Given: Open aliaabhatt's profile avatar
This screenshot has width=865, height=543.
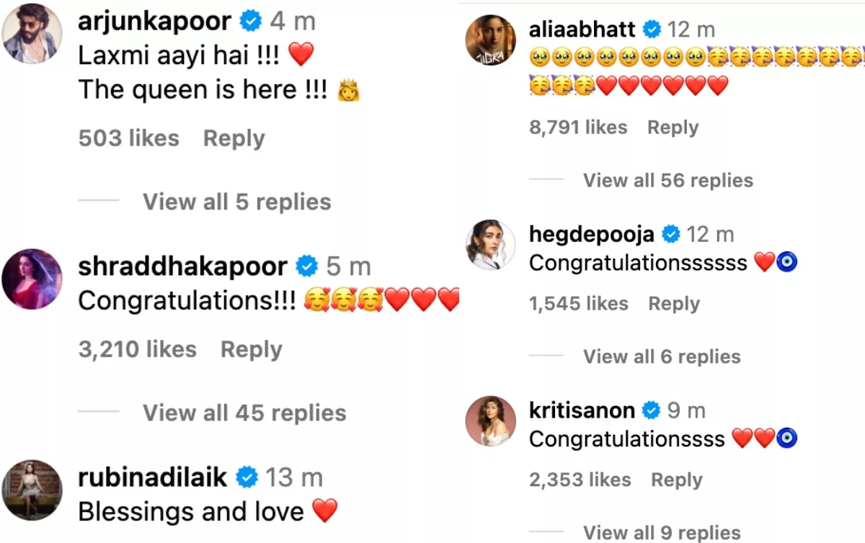Looking at the screenshot, I should pos(492,41).
